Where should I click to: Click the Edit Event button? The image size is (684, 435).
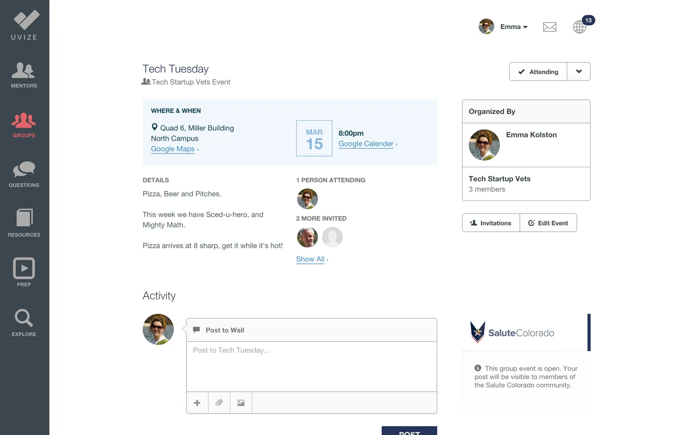pos(548,223)
